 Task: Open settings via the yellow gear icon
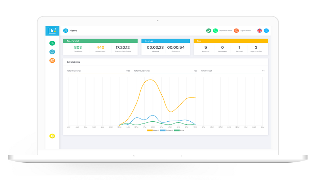[x=52, y=136]
